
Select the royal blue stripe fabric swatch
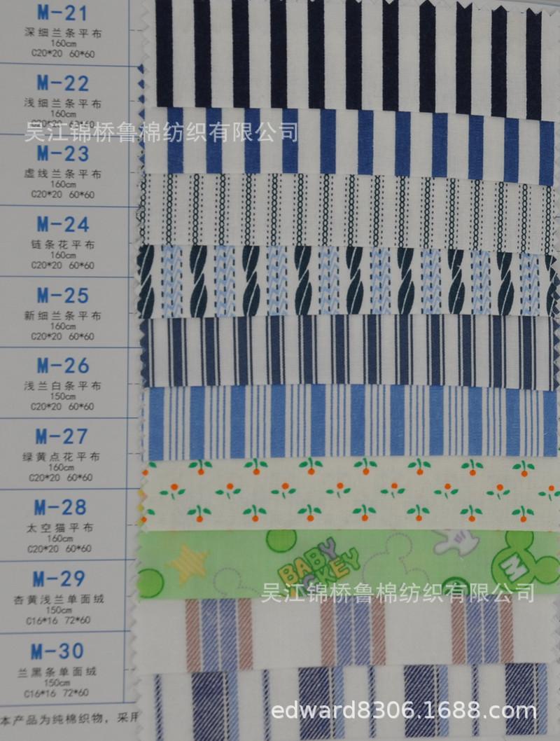tap(349, 144)
